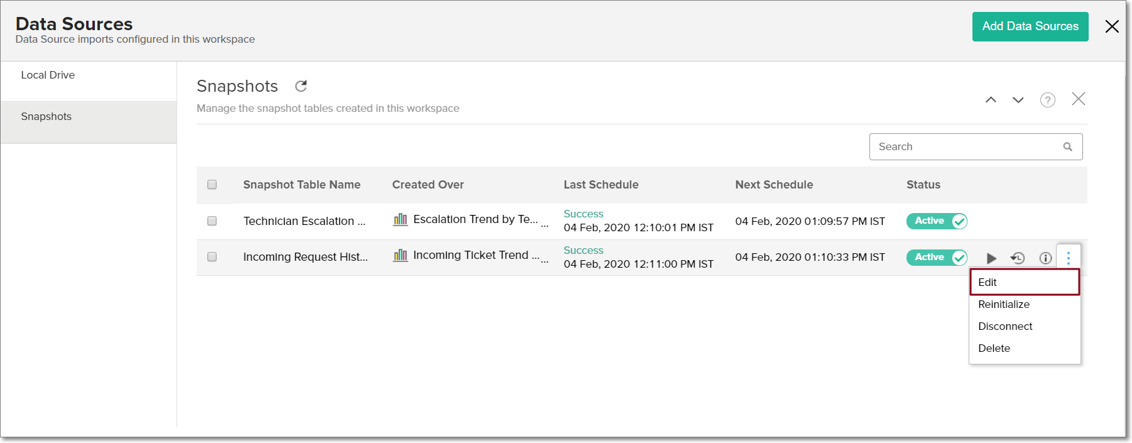Image resolution: width=1132 pixels, height=443 pixels.
Task: Select the Incoming Request Hist row checkbox
Action: [212, 257]
